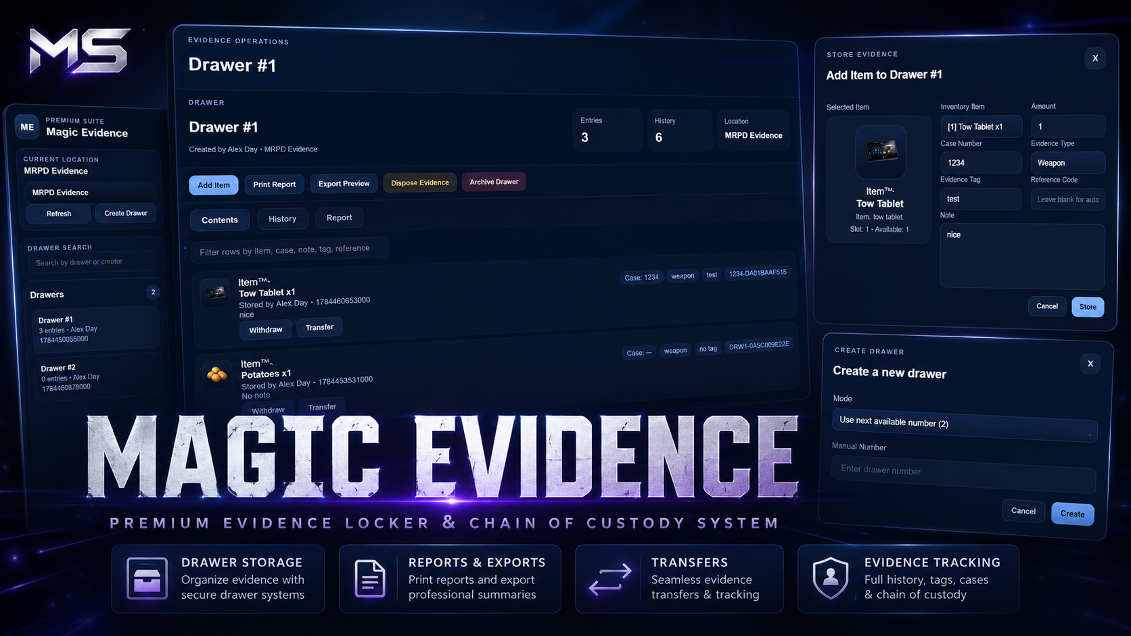Click Print Report button
The width and height of the screenshot is (1131, 636).
click(274, 185)
